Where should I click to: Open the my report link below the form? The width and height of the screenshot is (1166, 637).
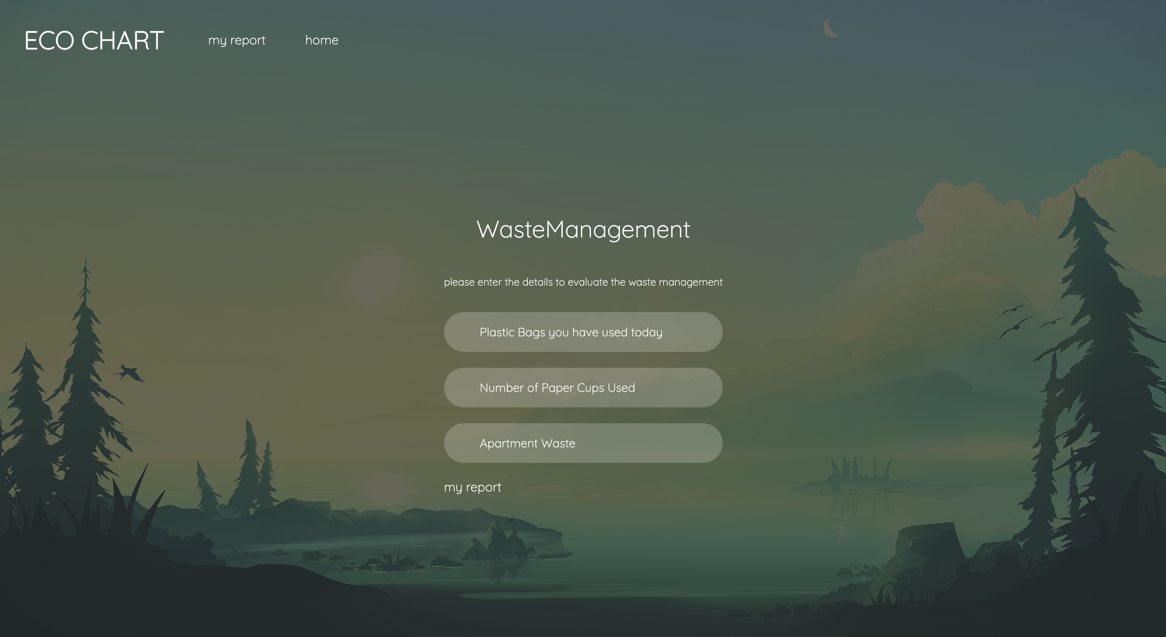472,487
